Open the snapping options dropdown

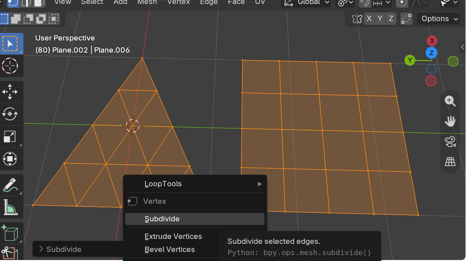(x=382, y=3)
